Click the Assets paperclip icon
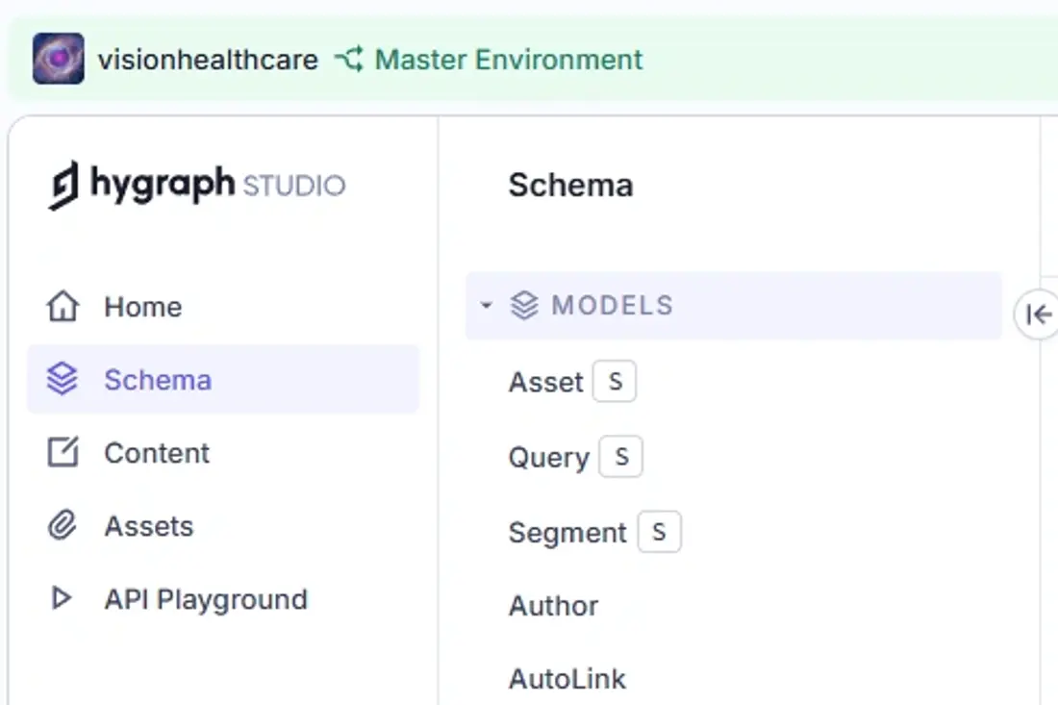The width and height of the screenshot is (1058, 705). coord(63,525)
